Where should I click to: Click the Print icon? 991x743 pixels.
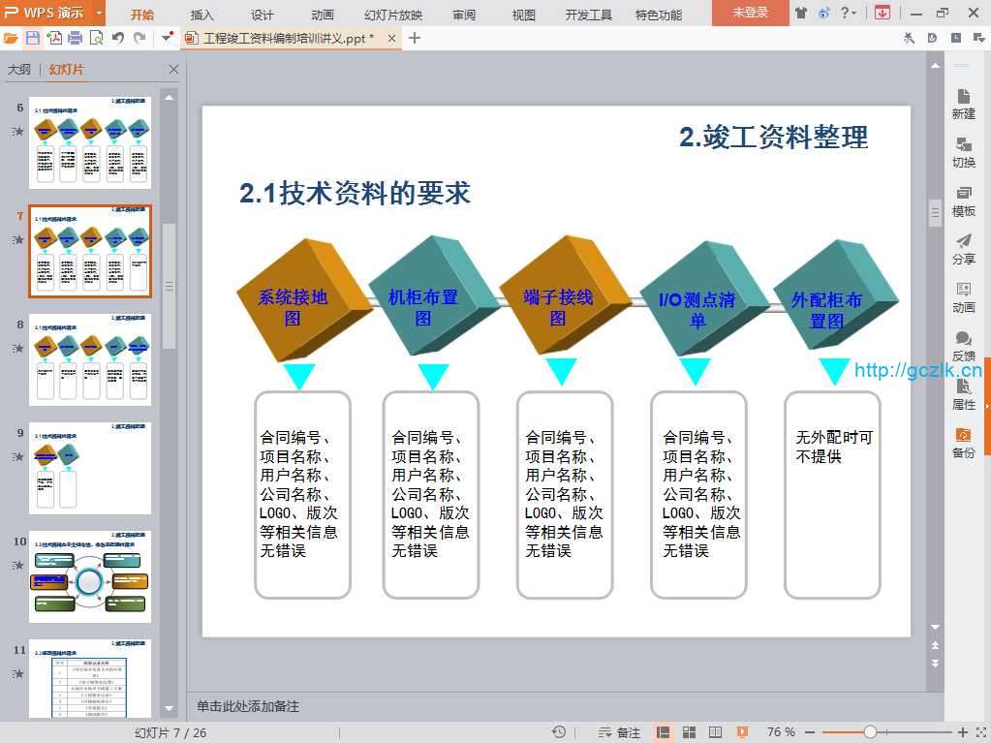click(75, 38)
